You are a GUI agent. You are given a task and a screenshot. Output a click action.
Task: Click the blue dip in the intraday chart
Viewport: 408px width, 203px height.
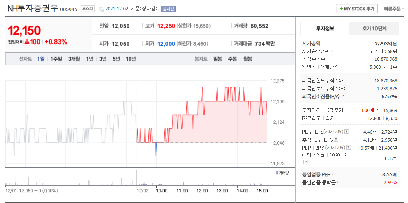pyautogui.click(x=156, y=149)
